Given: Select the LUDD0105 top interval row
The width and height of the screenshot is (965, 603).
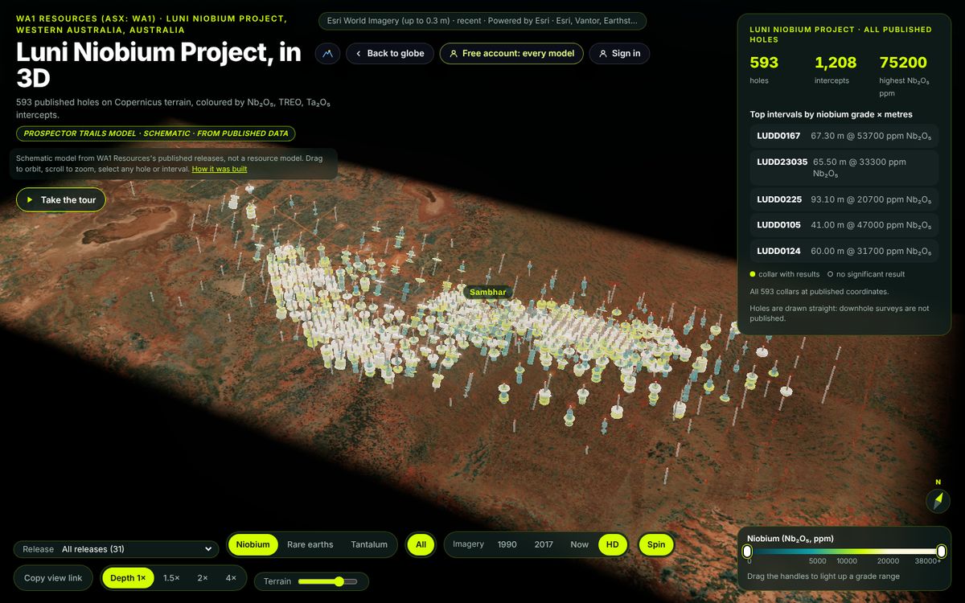Looking at the screenshot, I should tap(844, 225).
